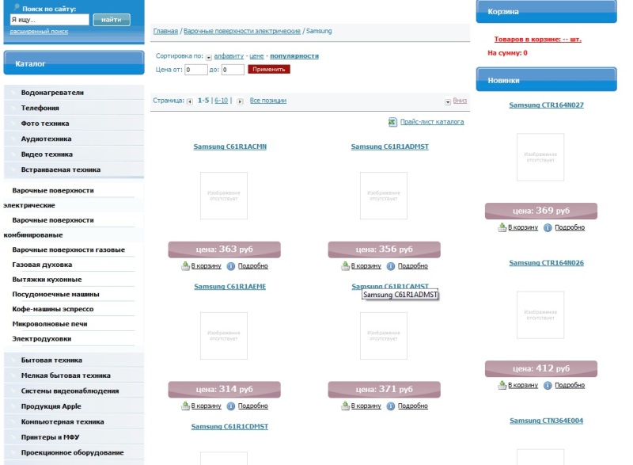Click the down arrow beside Вниз

tap(448, 102)
